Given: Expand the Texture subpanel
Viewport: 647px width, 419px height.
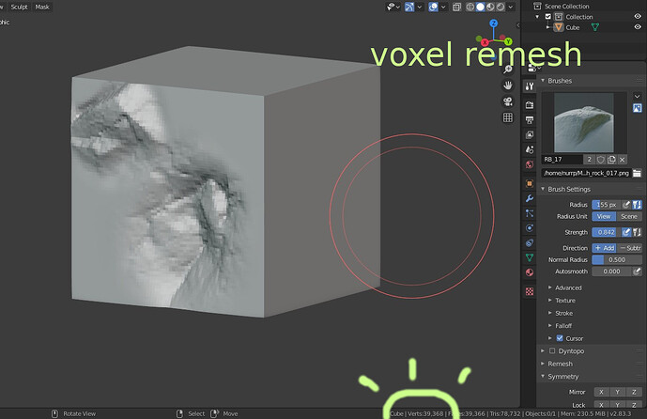Looking at the screenshot, I should pos(549,301).
